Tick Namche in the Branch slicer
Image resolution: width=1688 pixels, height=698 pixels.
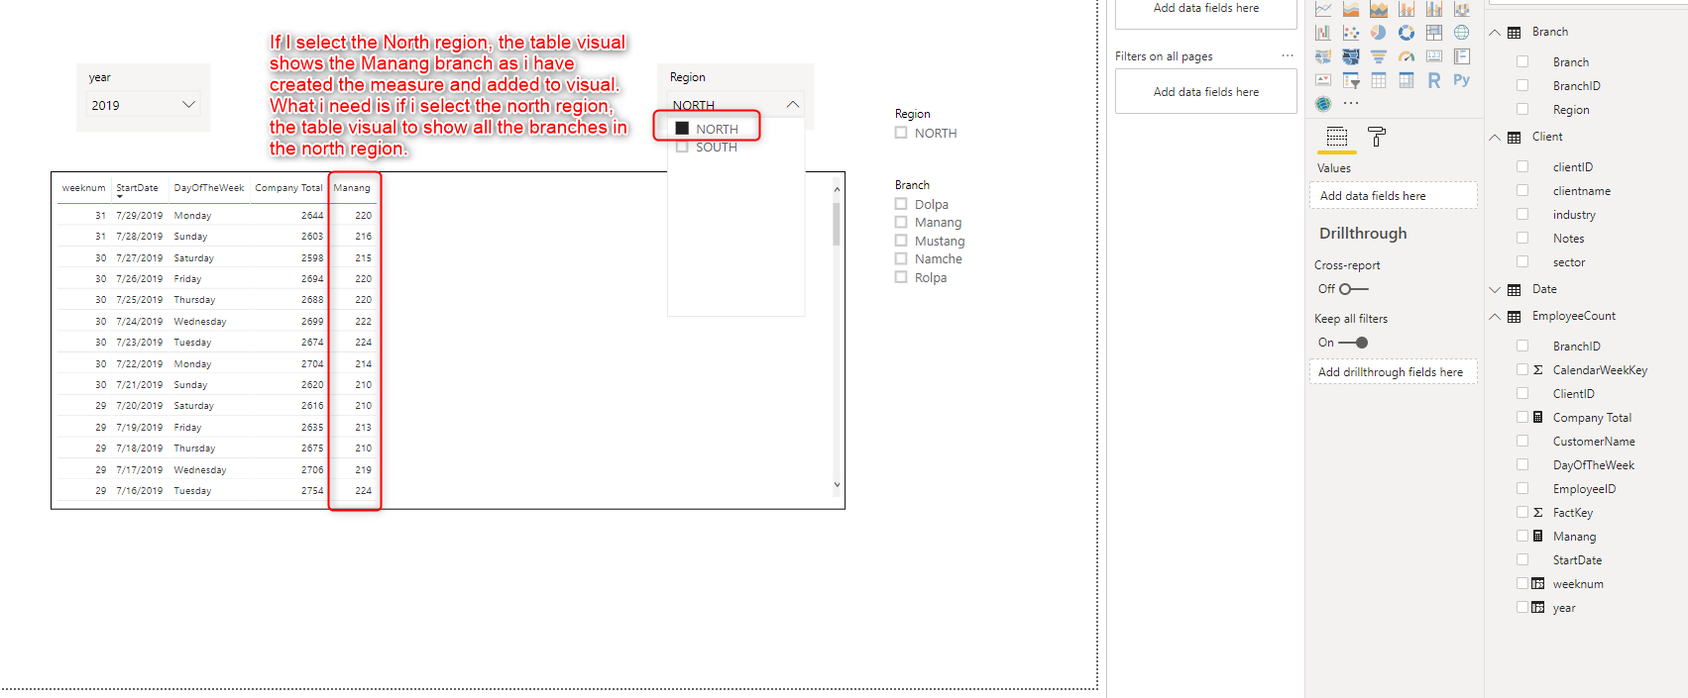point(901,258)
